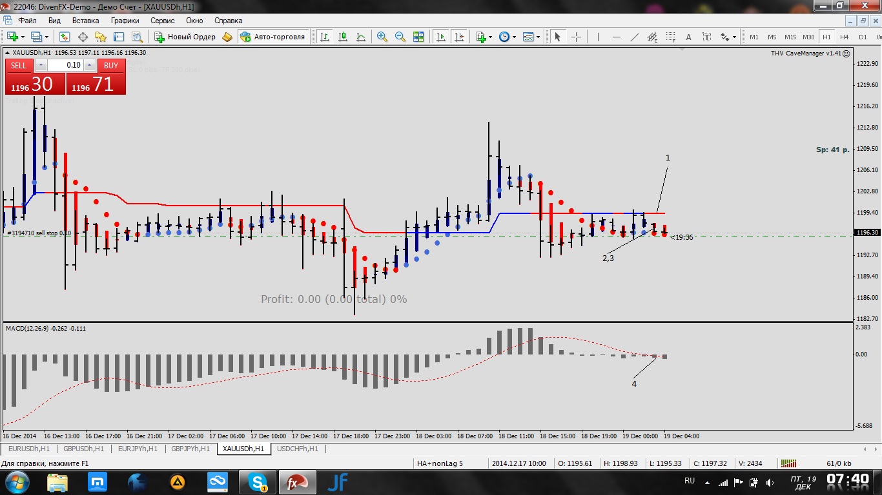Toggle Авто-торговля auto trading
This screenshot has width=882, height=495.
point(272,37)
